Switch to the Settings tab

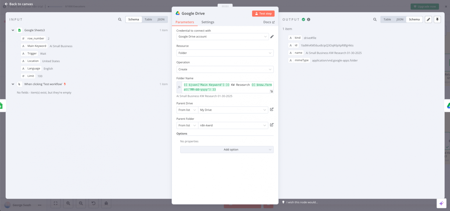208,22
